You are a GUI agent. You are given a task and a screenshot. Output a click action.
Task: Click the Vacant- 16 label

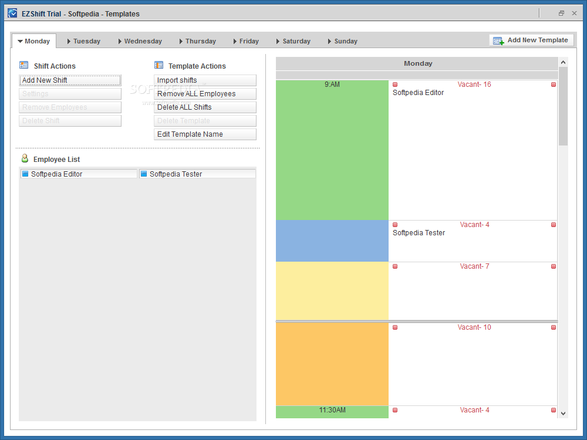pos(474,84)
